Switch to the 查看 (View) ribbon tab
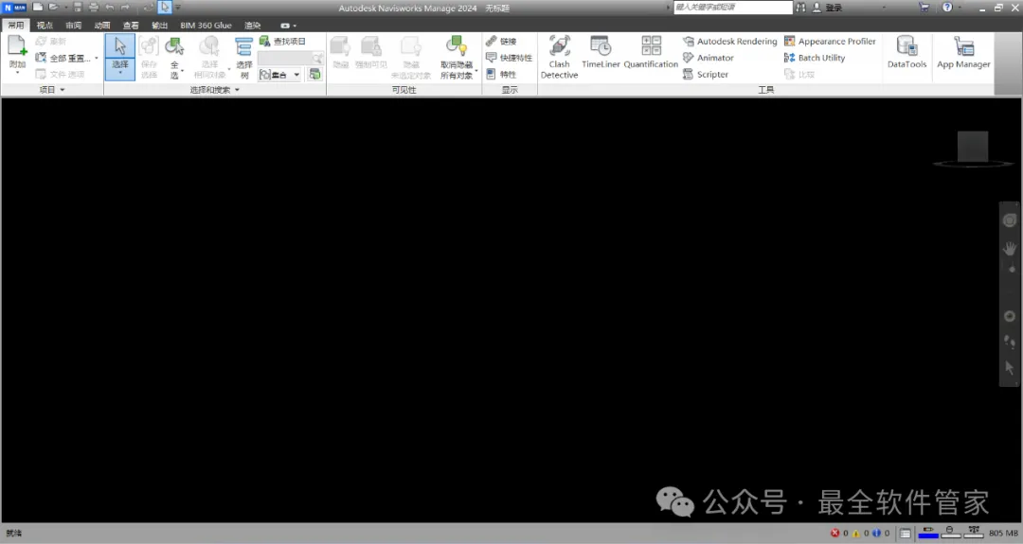Image resolution: width=1023 pixels, height=544 pixels. click(131, 26)
